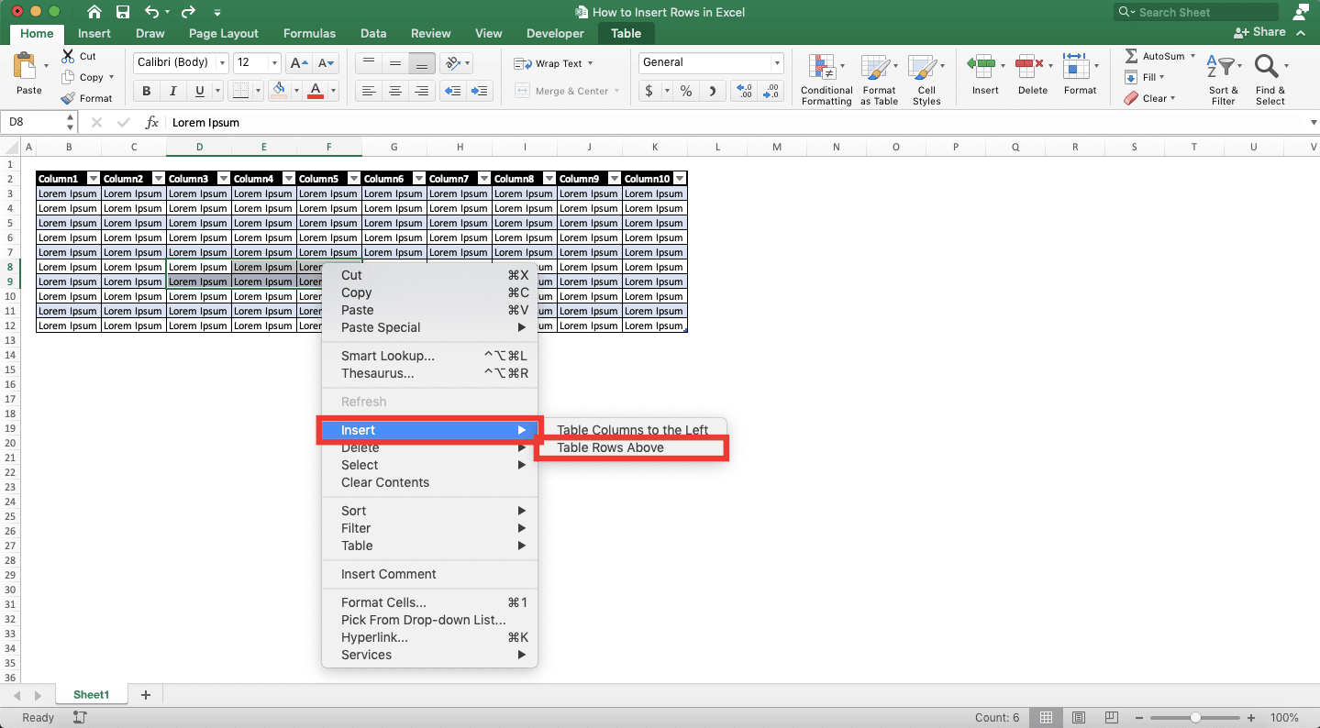Open the font size dropdown
The width and height of the screenshot is (1320, 728).
tap(272, 62)
